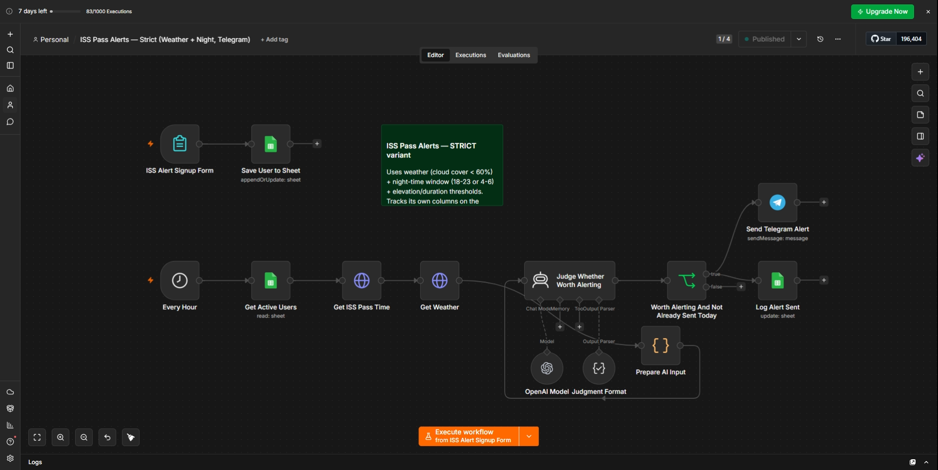Click the Upgrade Now button
This screenshot has height=470, width=938.
(882, 12)
